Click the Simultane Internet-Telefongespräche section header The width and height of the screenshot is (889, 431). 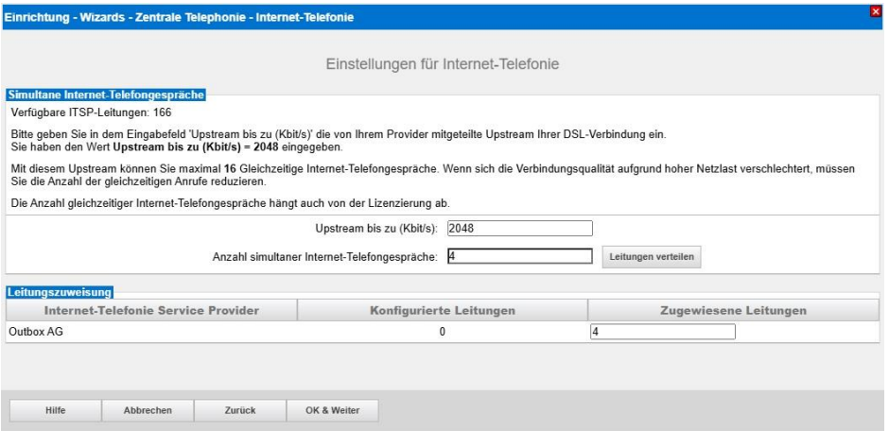point(106,95)
